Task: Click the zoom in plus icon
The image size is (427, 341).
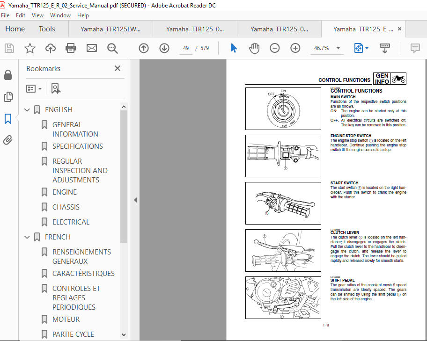Action: click(x=295, y=48)
